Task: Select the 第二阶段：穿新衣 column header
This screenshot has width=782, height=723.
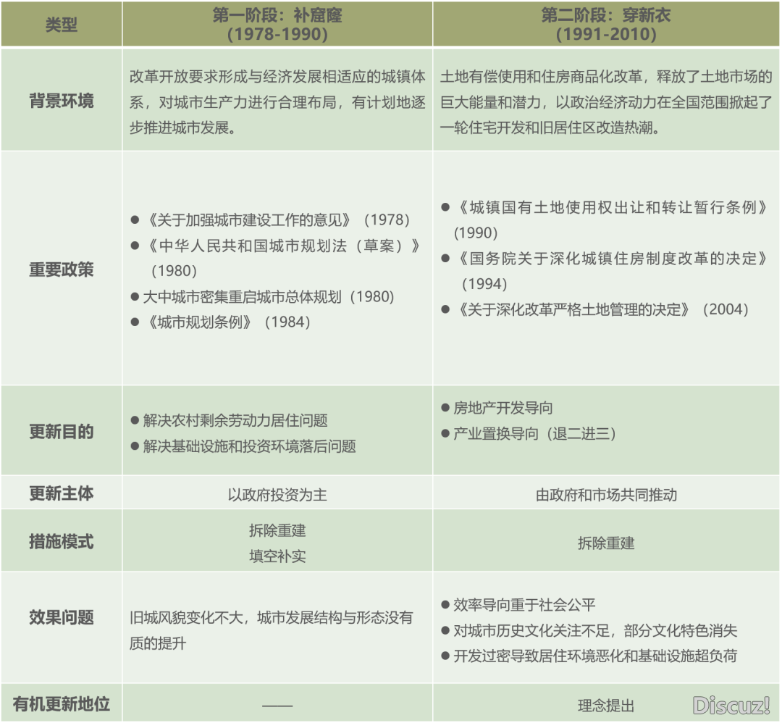Action: pos(606,25)
